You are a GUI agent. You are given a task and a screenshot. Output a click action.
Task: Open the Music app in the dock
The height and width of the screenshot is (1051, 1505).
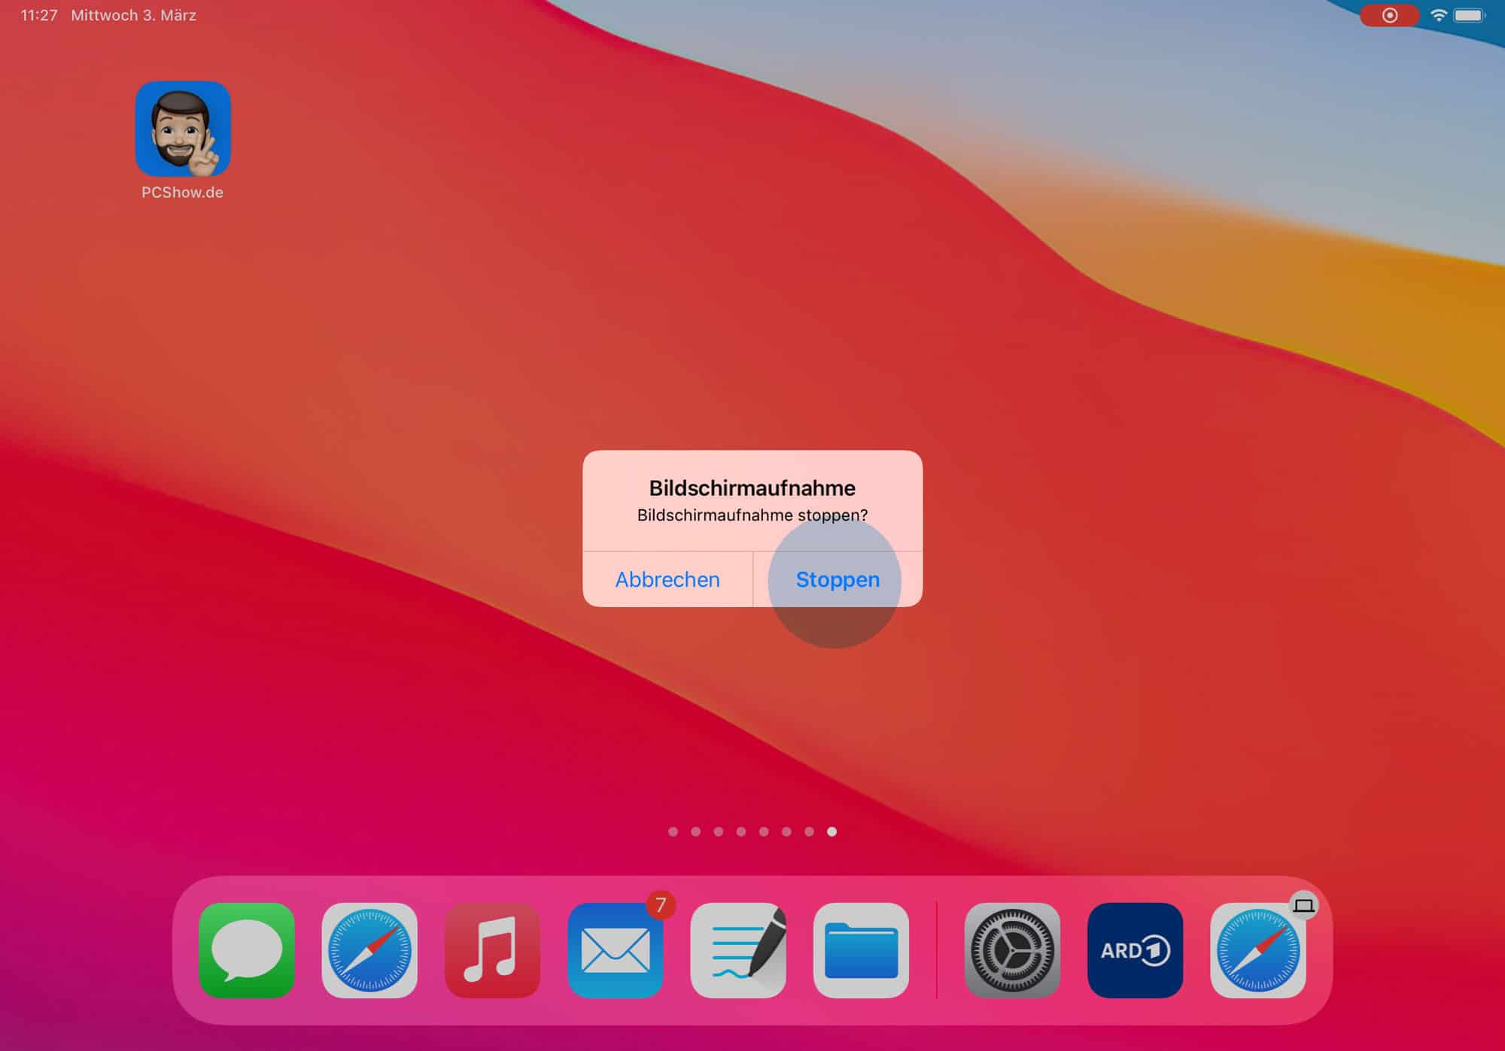pyautogui.click(x=492, y=950)
